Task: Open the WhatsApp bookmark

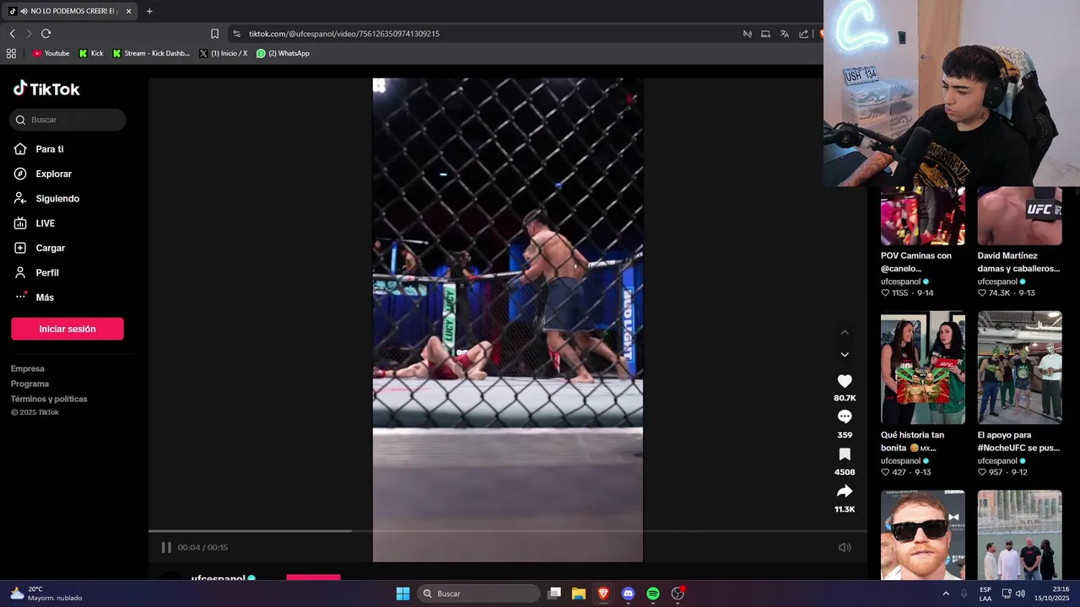Action: [283, 53]
